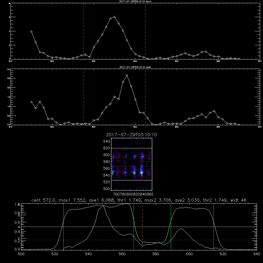This screenshot has width=263, height=263.
Task: Click the '500' y-axis label beside heat map
Action: pyautogui.click(x=107, y=189)
